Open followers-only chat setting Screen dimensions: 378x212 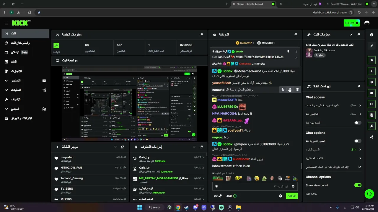pos(333,114)
